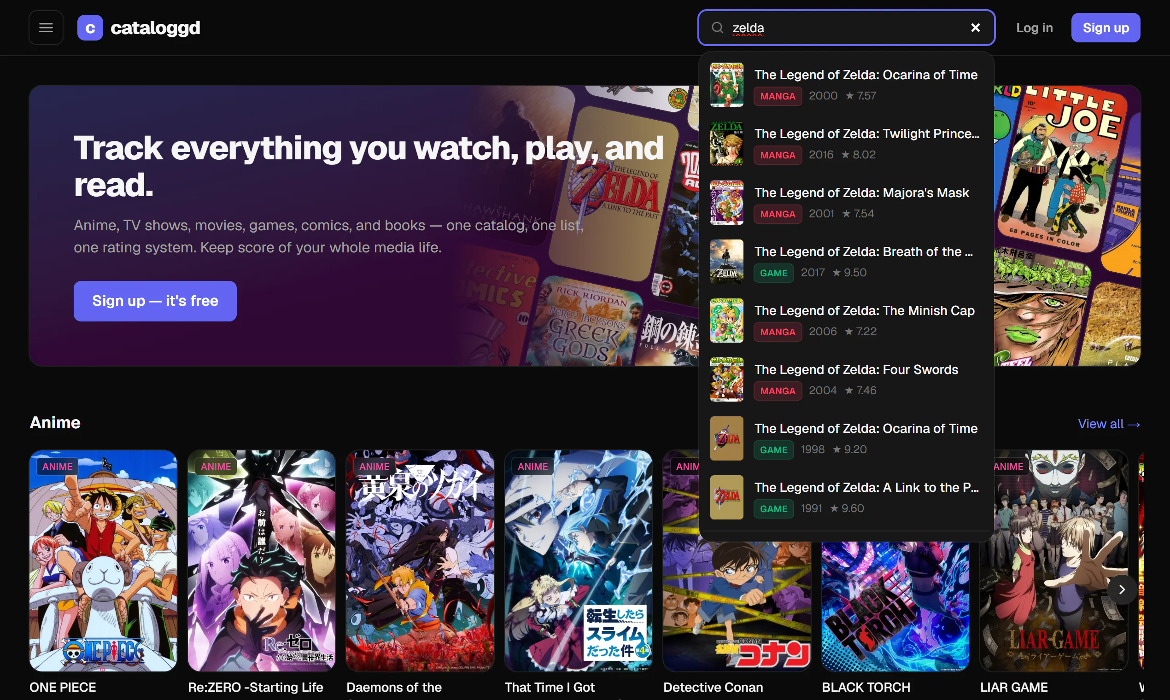The height and width of the screenshot is (700, 1170).
Task: Click ANIME badge on ONE PIECE card
Action: coord(58,467)
